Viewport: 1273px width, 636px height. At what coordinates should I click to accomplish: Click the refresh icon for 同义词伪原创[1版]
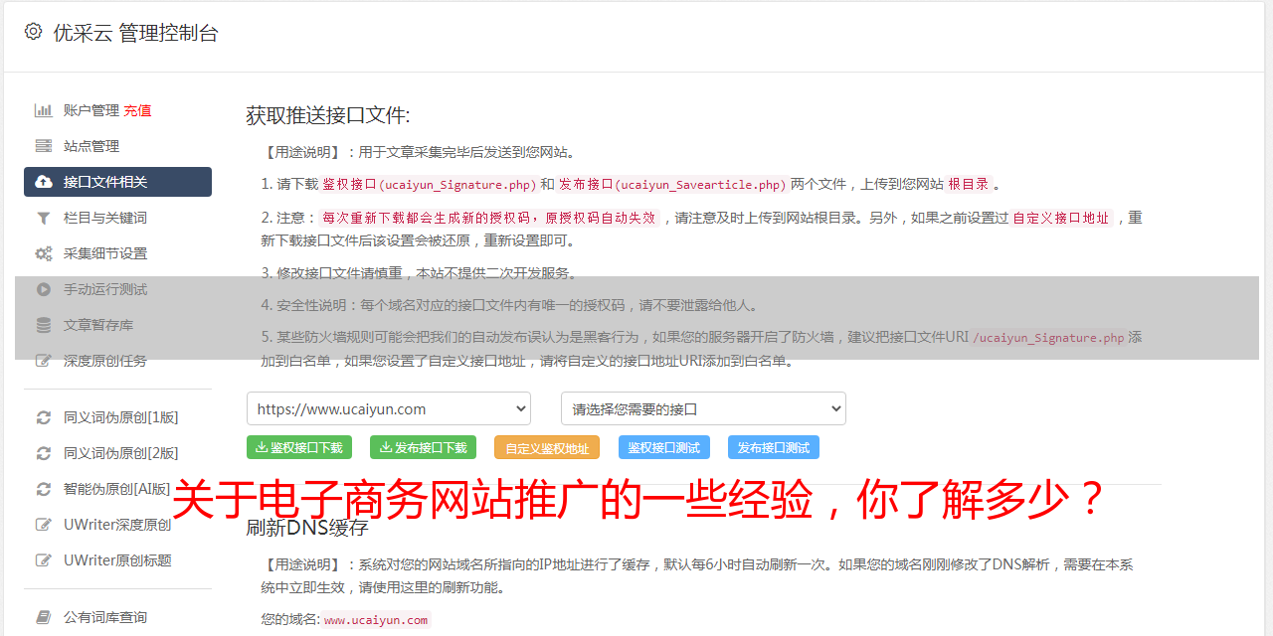coord(44,417)
